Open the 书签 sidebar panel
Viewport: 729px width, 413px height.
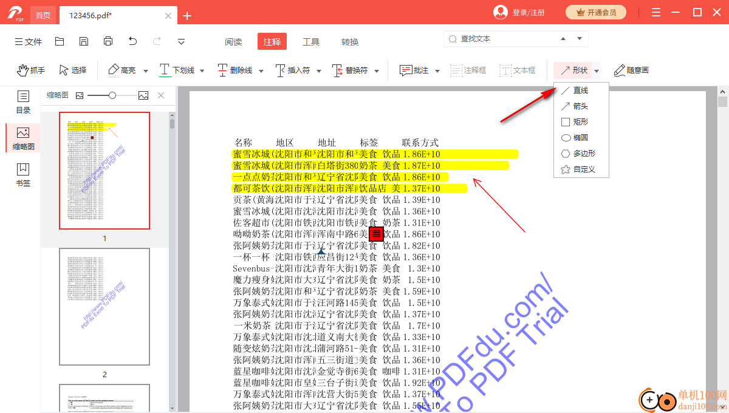(23, 175)
